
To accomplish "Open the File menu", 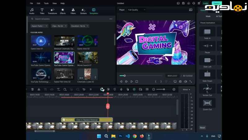I will click(32, 3).
